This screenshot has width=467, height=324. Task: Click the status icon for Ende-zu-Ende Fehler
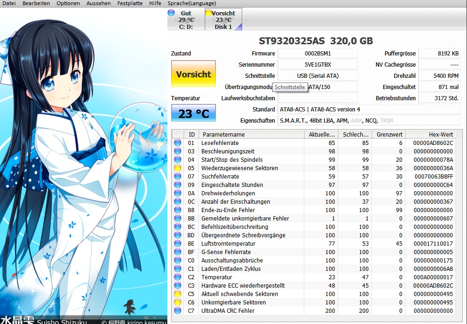(x=178, y=210)
